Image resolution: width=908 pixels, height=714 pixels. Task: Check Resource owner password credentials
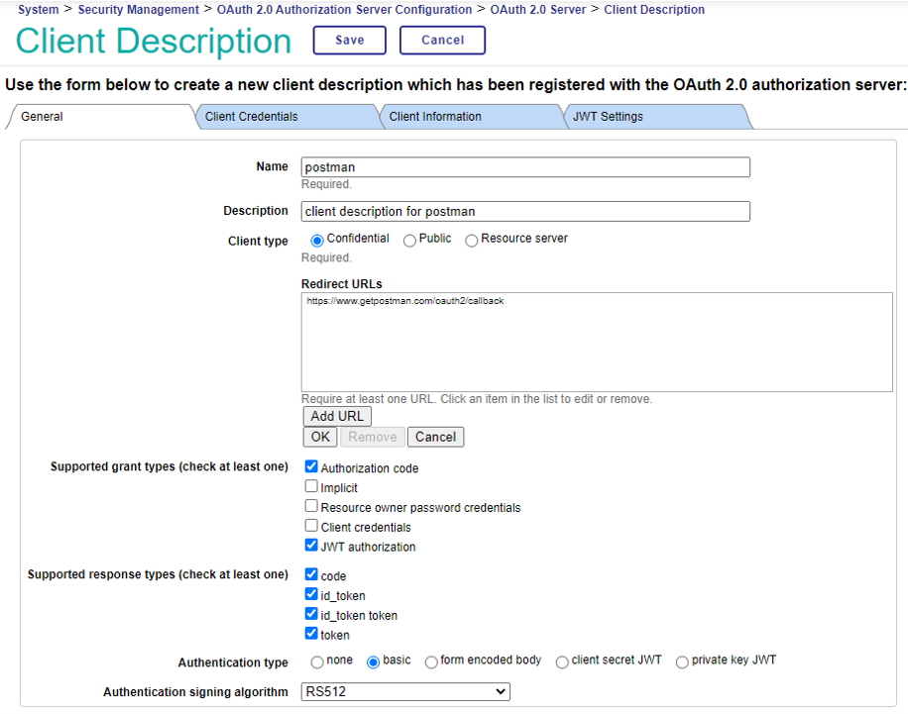[312, 507]
